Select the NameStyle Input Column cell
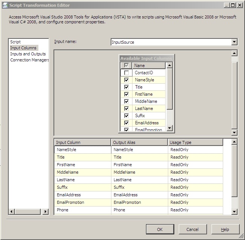The image size is (245, 240). point(83,150)
